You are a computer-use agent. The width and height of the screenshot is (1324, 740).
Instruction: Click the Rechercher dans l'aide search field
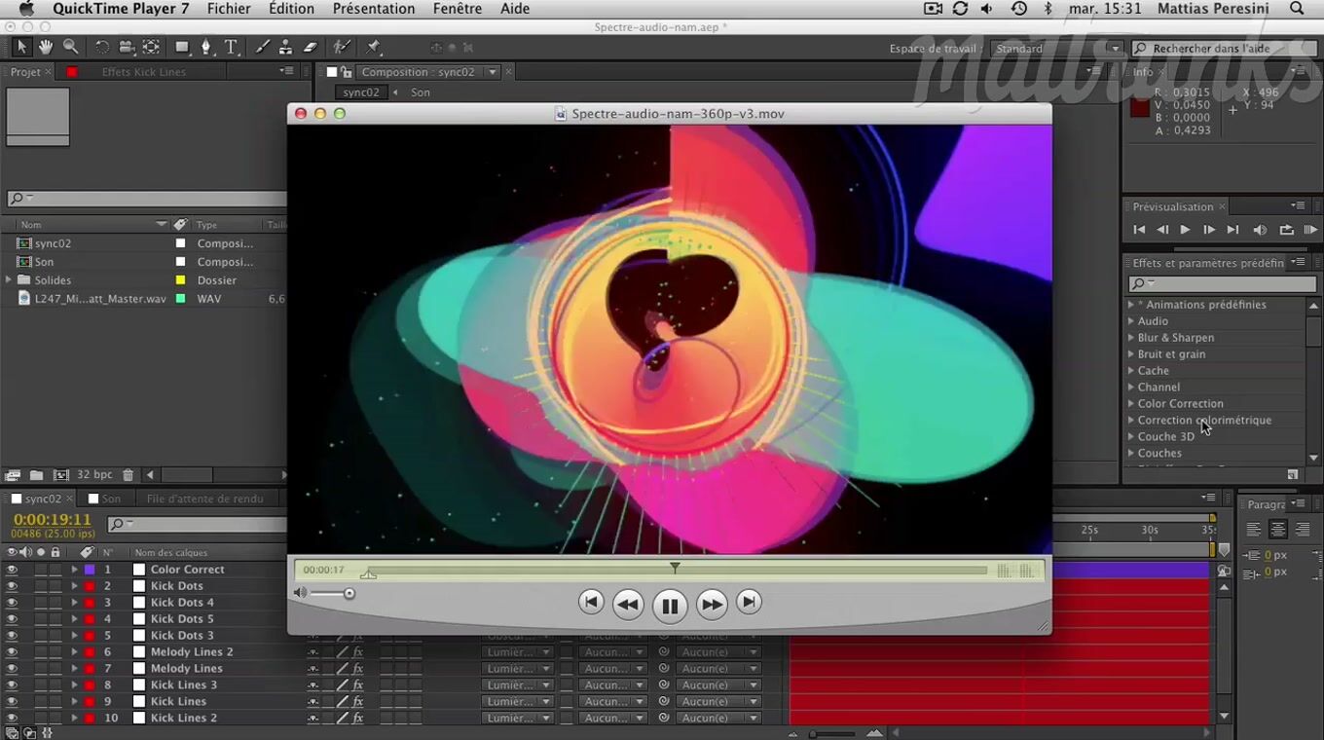coord(1223,49)
